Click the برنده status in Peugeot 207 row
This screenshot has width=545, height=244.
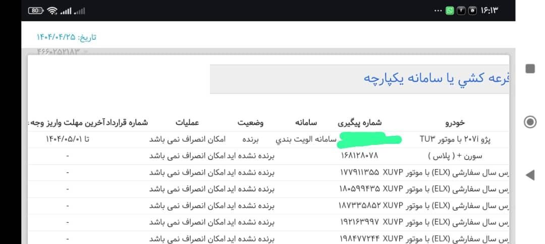pyautogui.click(x=251, y=139)
